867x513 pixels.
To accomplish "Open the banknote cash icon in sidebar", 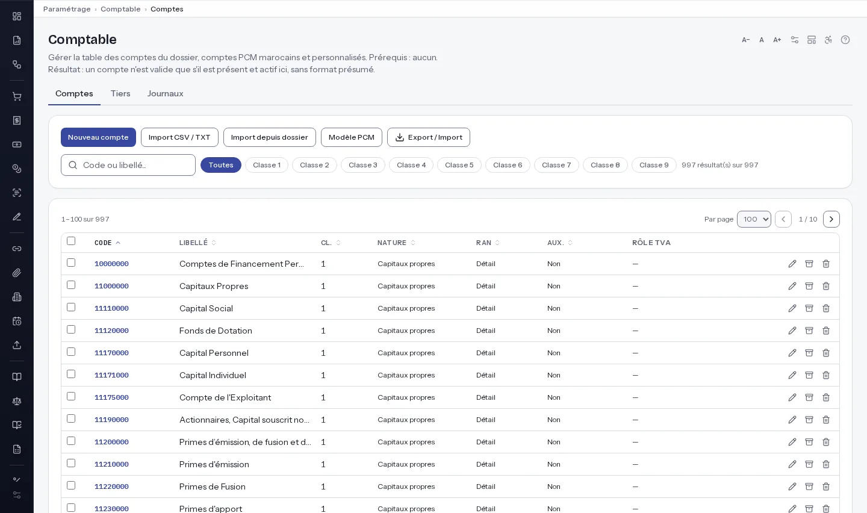I will 17,145.
